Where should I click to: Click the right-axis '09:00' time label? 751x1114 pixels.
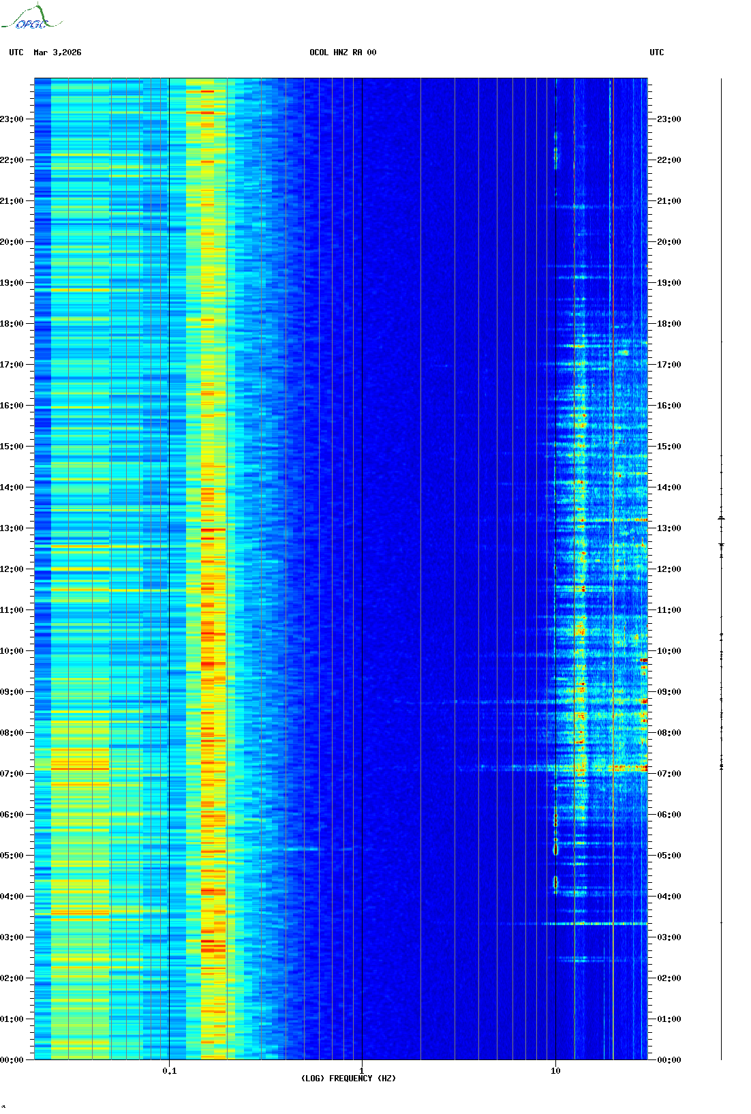[x=669, y=692]
